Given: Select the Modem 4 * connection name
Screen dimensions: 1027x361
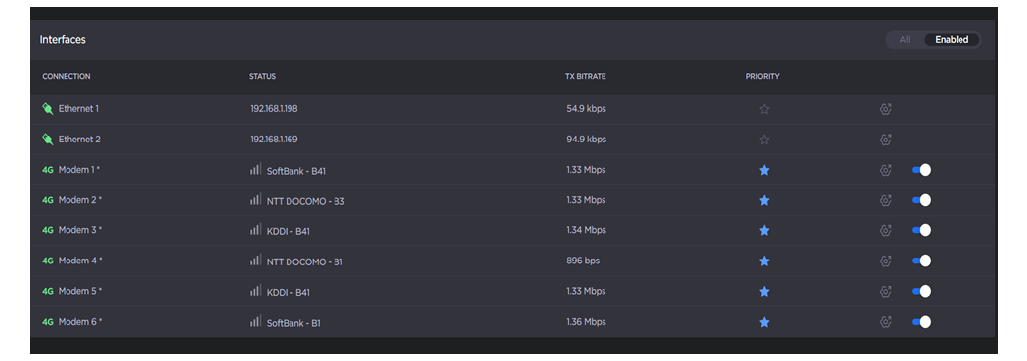Looking at the screenshot, I should point(80,261).
